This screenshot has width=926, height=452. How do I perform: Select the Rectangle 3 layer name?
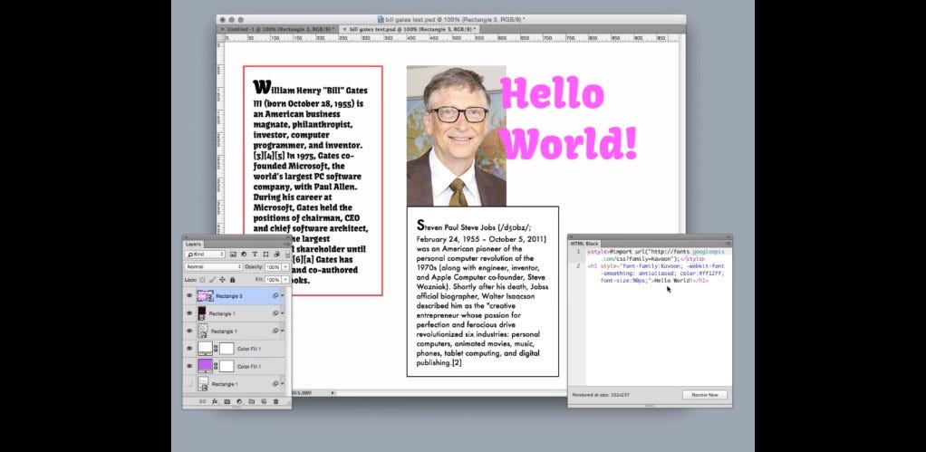(229, 295)
